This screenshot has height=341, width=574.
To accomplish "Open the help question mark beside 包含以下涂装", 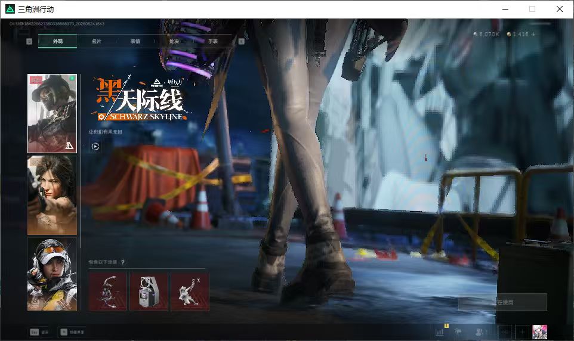I will tap(123, 262).
